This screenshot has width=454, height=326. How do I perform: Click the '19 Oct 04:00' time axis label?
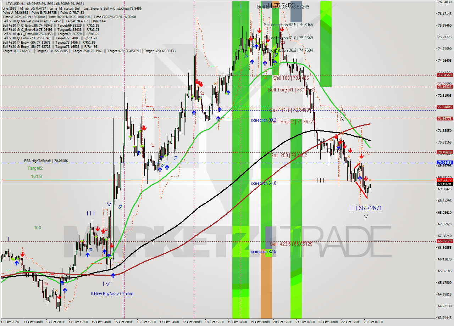pyautogui.click(x=238, y=322)
